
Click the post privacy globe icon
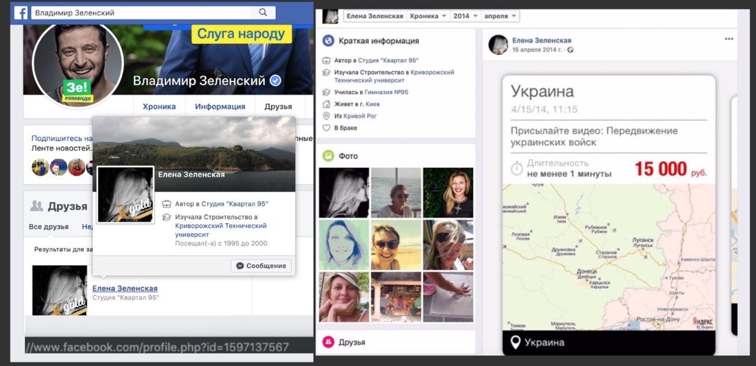click(x=570, y=50)
